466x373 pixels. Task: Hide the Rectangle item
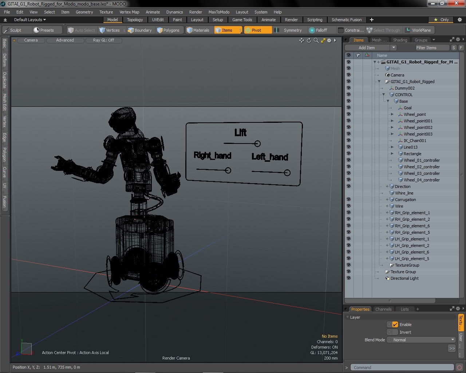348,154
